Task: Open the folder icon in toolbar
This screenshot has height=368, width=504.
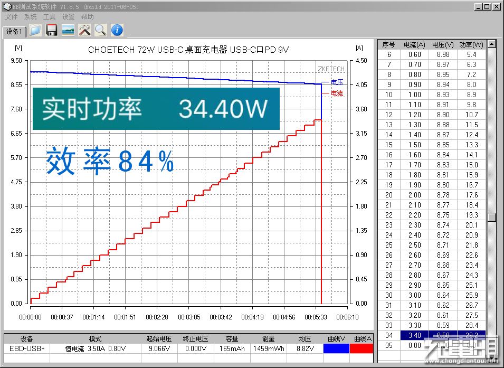Action: coord(35,30)
